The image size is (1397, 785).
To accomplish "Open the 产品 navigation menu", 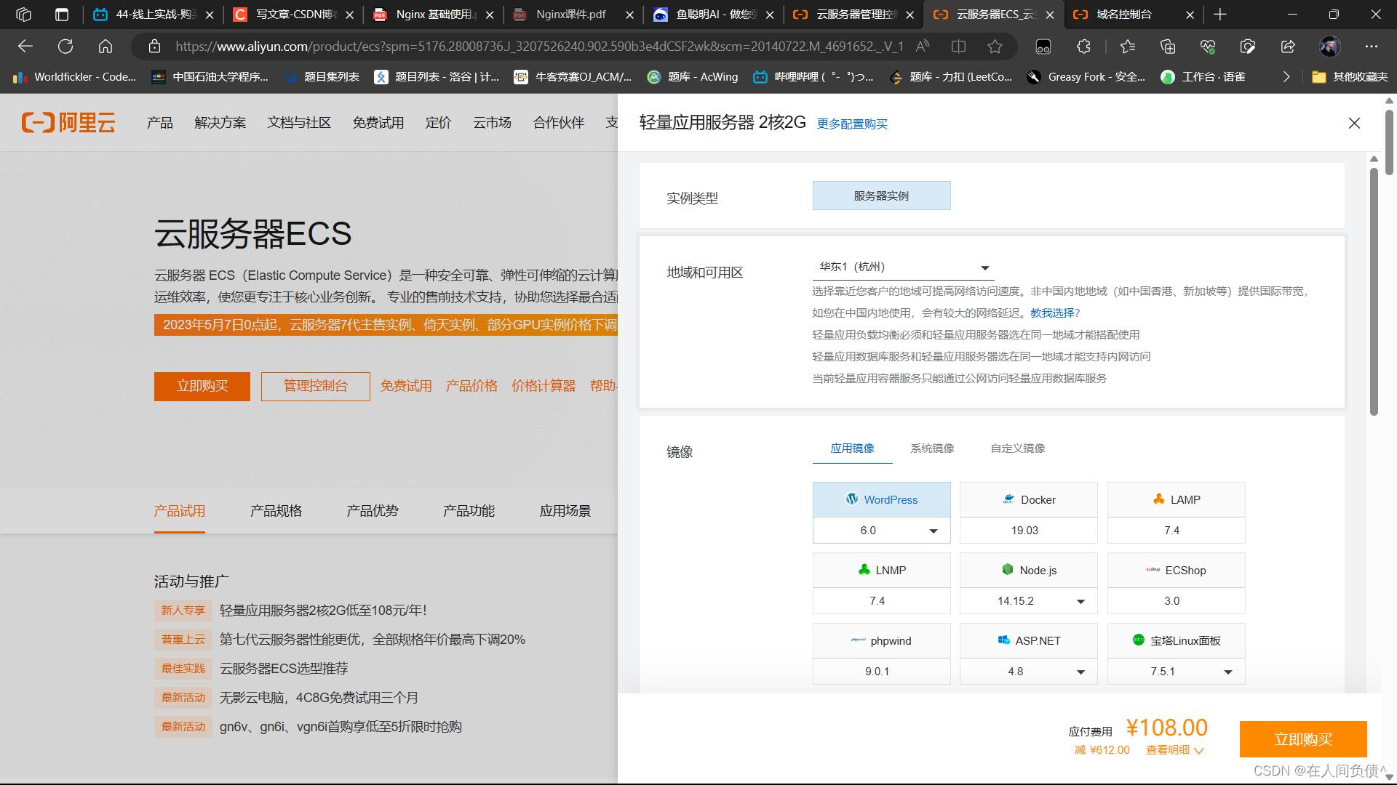I will pyautogui.click(x=160, y=123).
